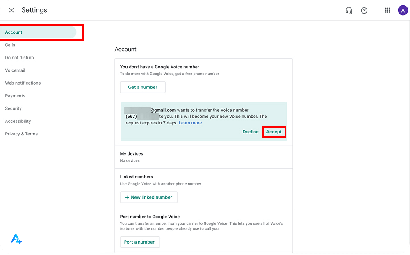
Task: Open Voicemail settings
Action: click(x=15, y=70)
